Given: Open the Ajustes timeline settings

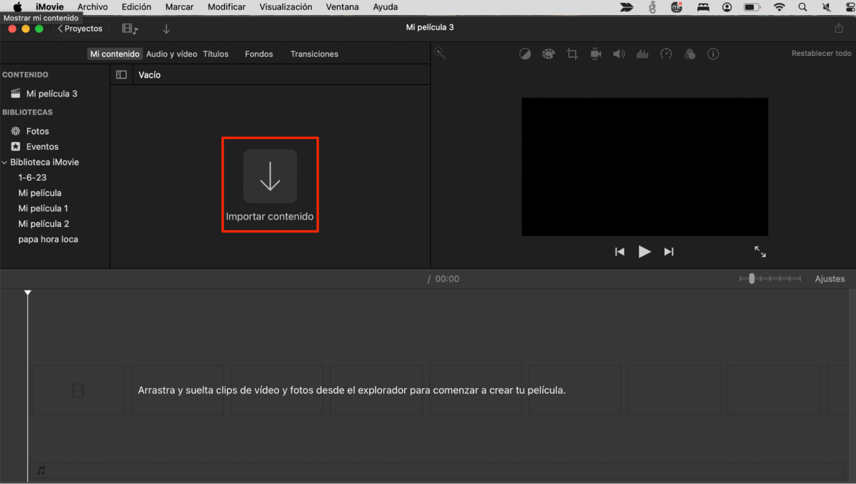Looking at the screenshot, I should click(x=829, y=279).
